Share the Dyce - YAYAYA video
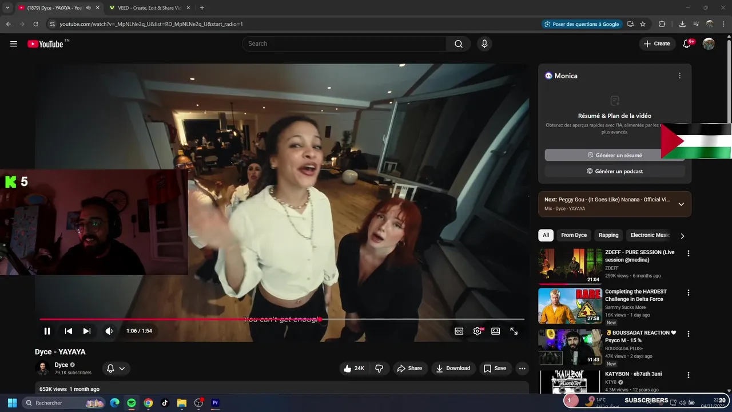 click(x=409, y=369)
